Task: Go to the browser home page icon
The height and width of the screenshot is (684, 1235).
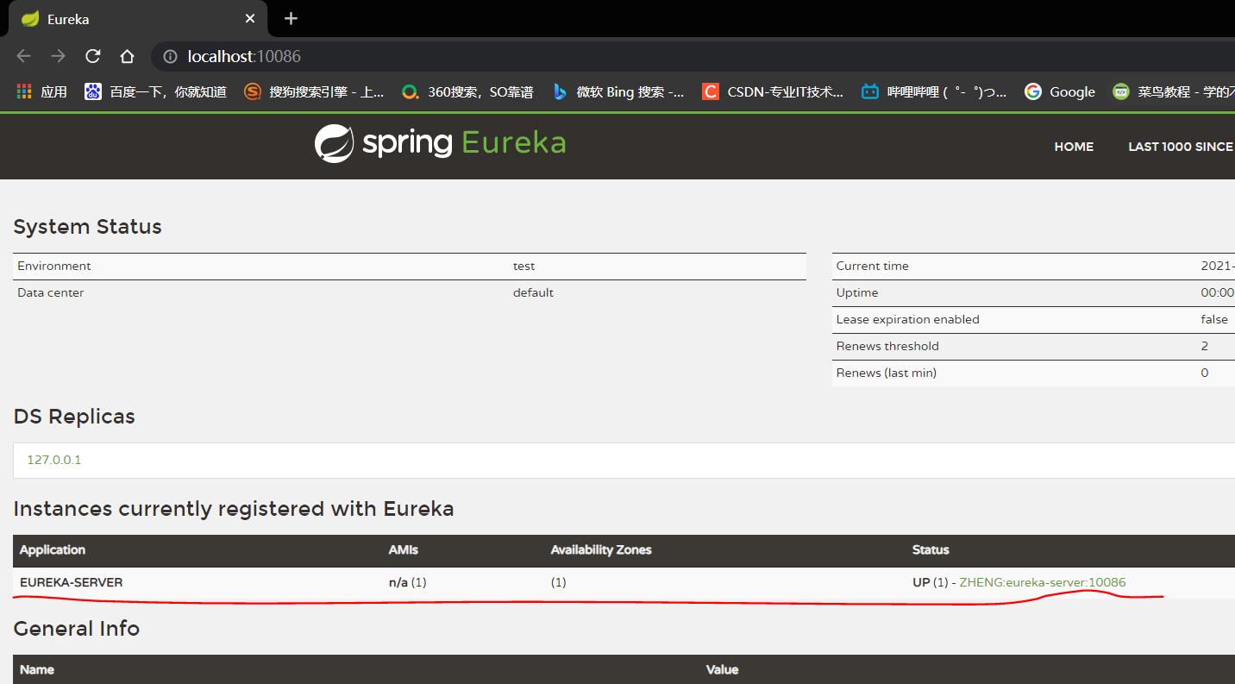Action: [x=127, y=56]
